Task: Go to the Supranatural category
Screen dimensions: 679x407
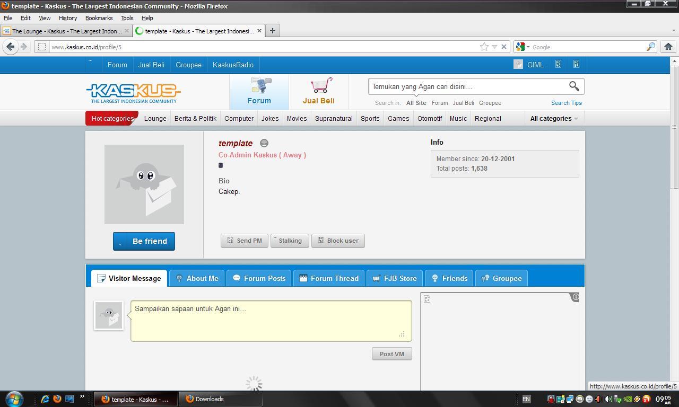Action: pos(334,118)
